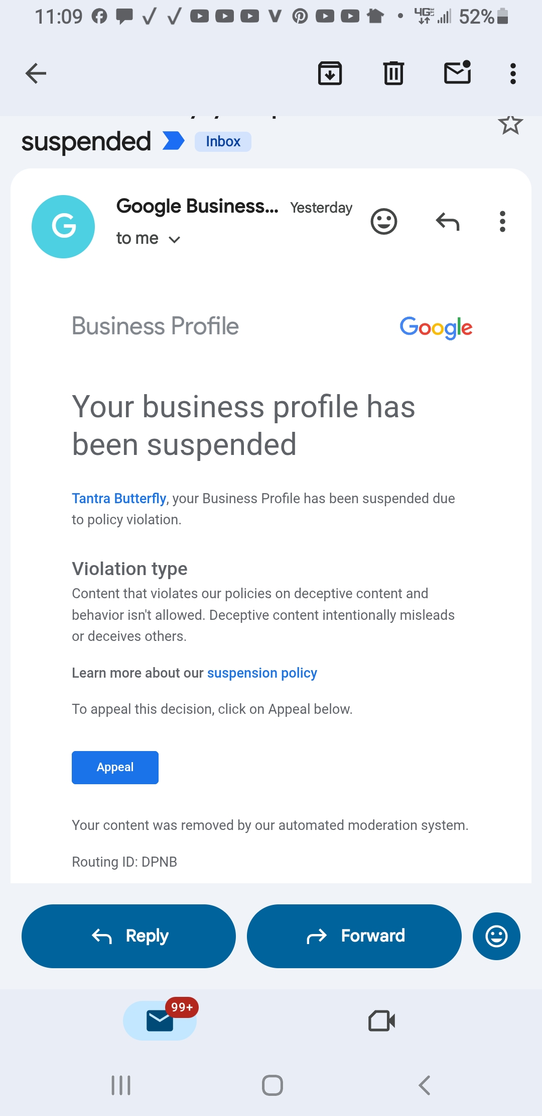Archive this email
The height and width of the screenshot is (1116, 542).
330,73
